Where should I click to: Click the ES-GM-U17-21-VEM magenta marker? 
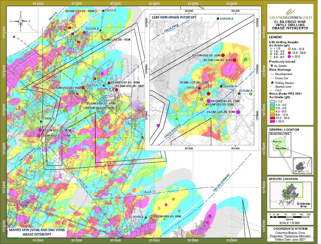40,130
